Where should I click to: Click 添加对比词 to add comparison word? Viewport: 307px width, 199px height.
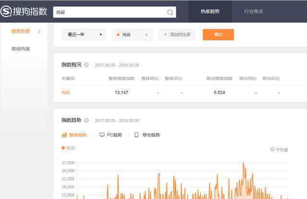coord(177,34)
